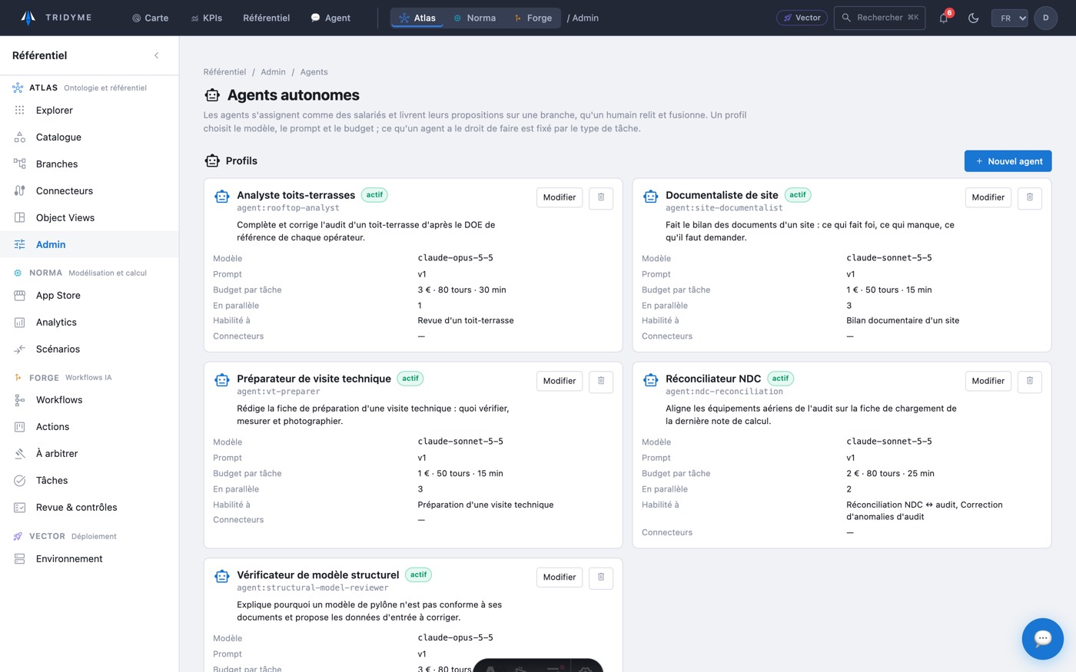Toggle dark mode moon icon
Image resolution: width=1076 pixels, height=672 pixels.
tap(974, 18)
